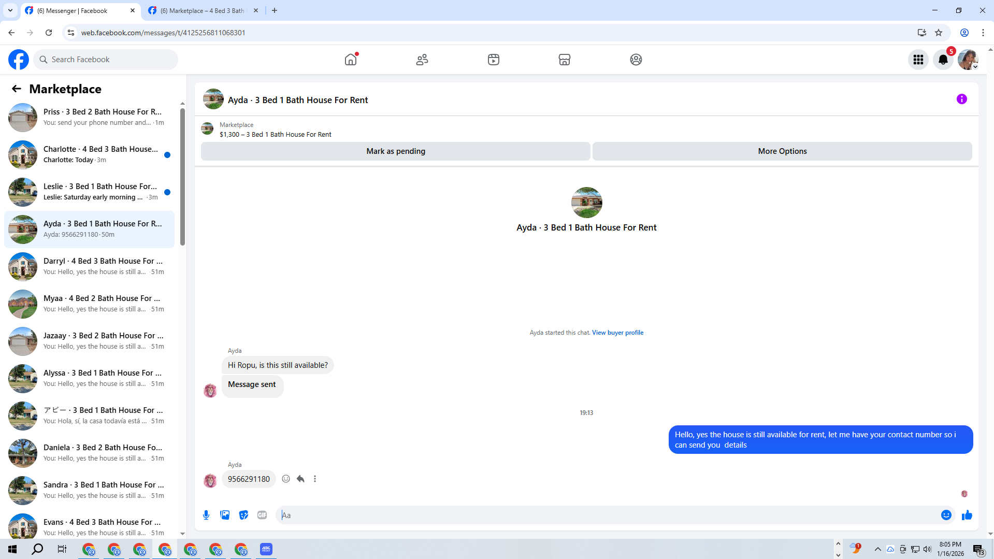Screen dimensions: 994x559
Task: Open Task View on the taskbar
Action: 62,549
